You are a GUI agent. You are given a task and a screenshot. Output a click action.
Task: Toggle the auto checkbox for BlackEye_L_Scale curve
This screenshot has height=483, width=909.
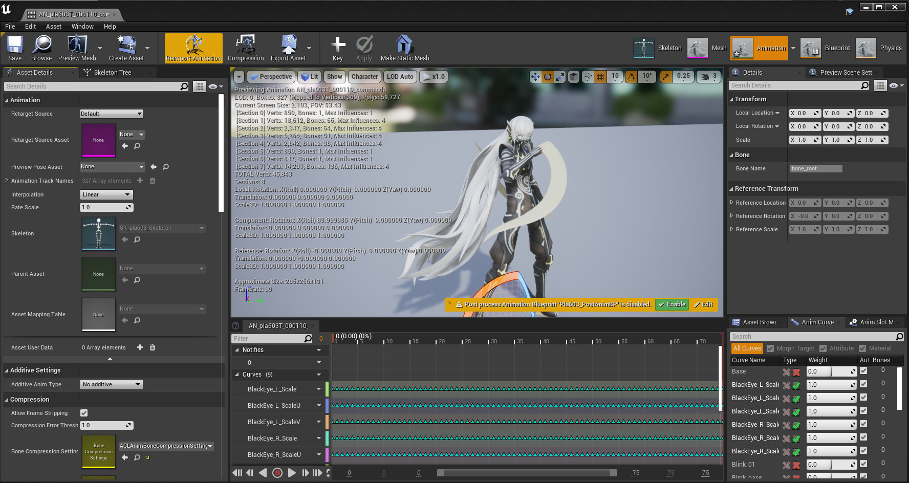click(x=863, y=384)
